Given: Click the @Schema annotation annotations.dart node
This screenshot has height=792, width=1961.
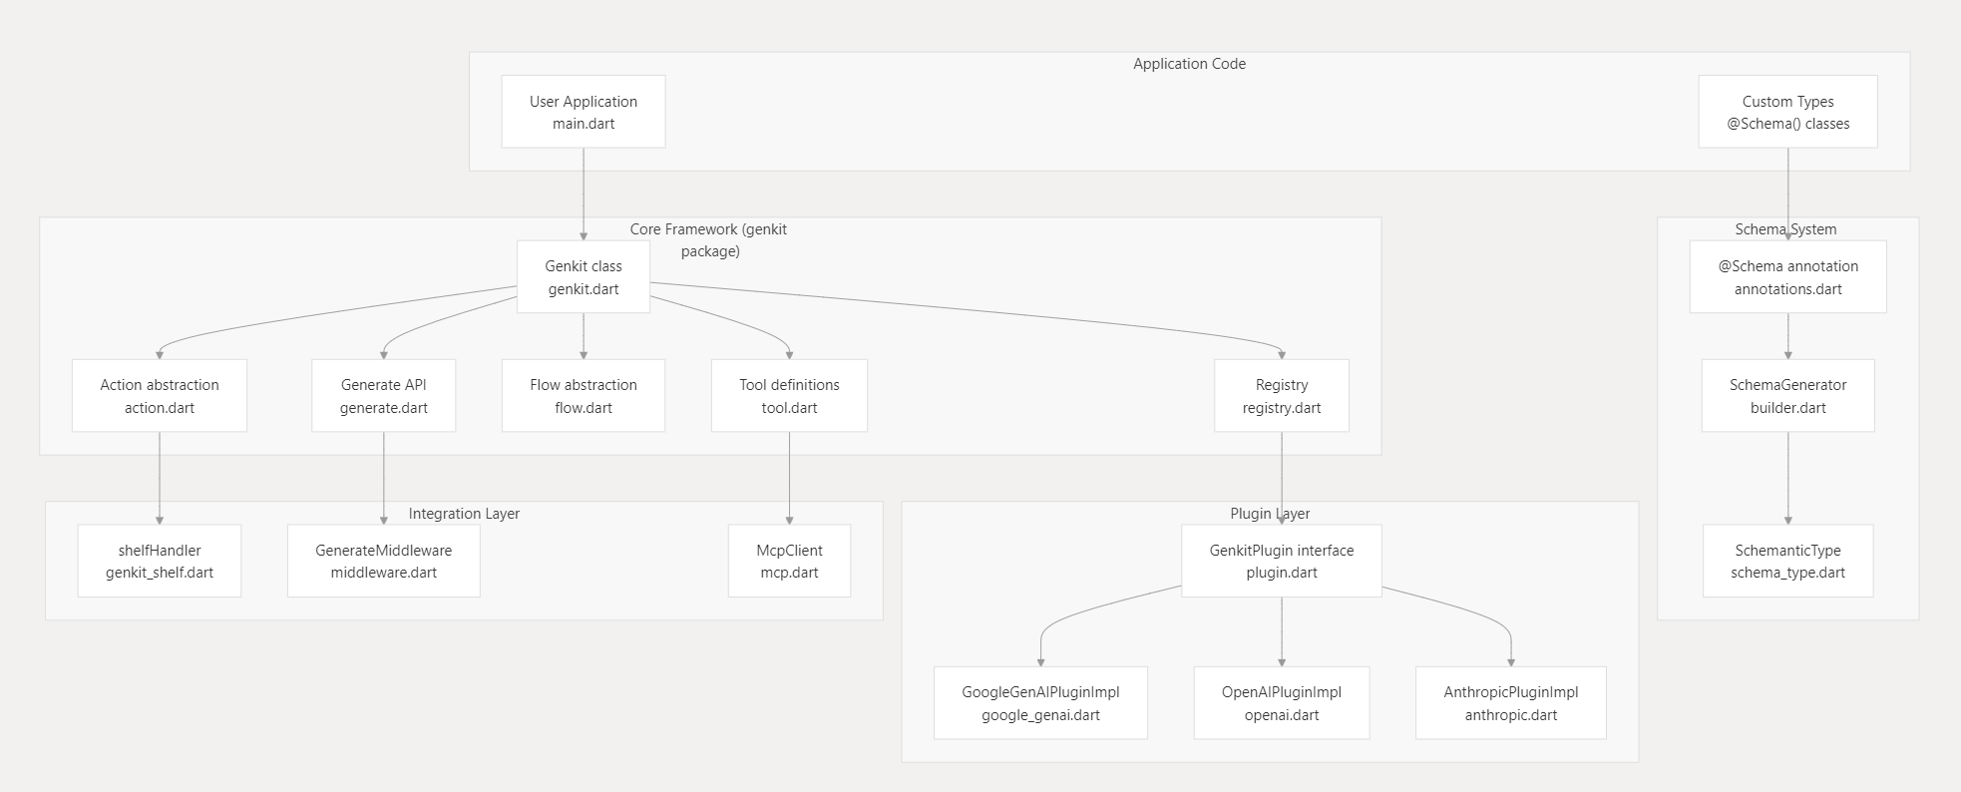Looking at the screenshot, I should [x=1787, y=277].
